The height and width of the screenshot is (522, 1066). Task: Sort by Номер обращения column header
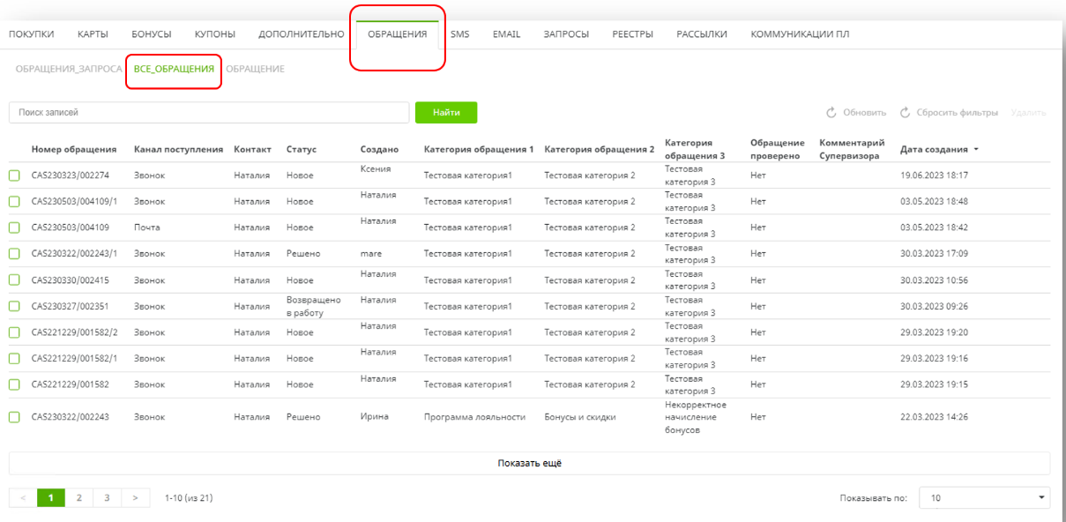74,150
